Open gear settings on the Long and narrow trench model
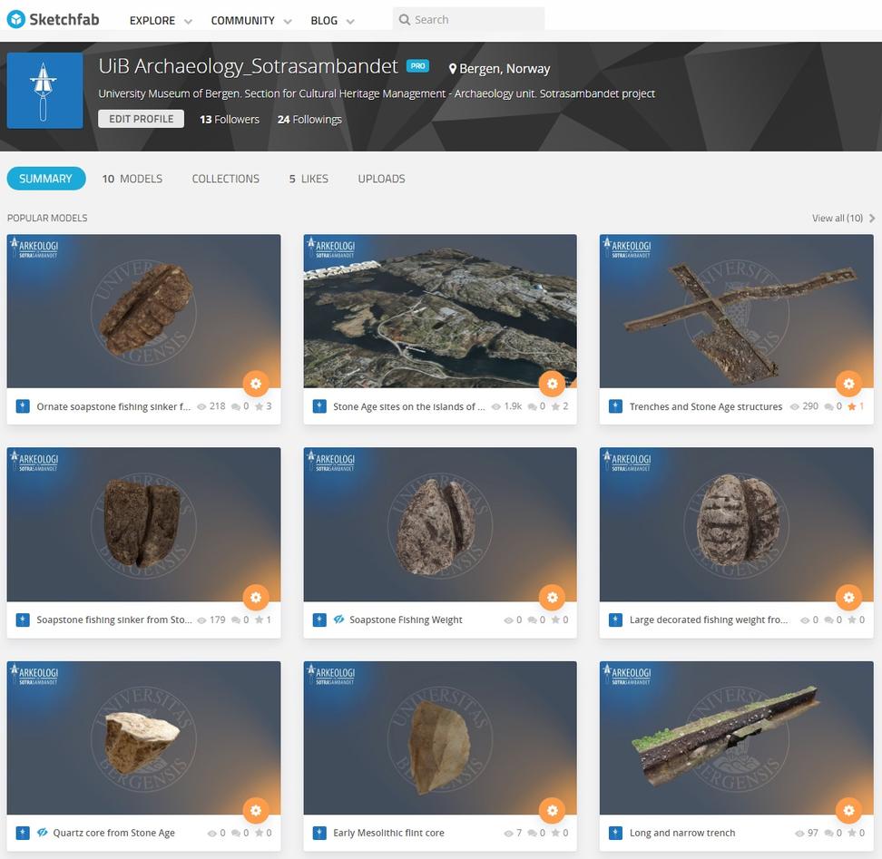The image size is (882, 859). click(848, 810)
